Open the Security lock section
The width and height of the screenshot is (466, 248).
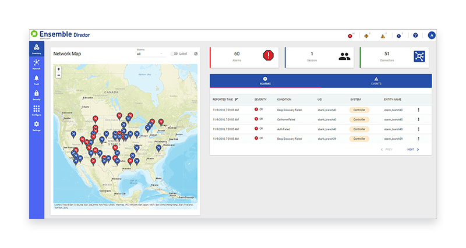click(36, 95)
